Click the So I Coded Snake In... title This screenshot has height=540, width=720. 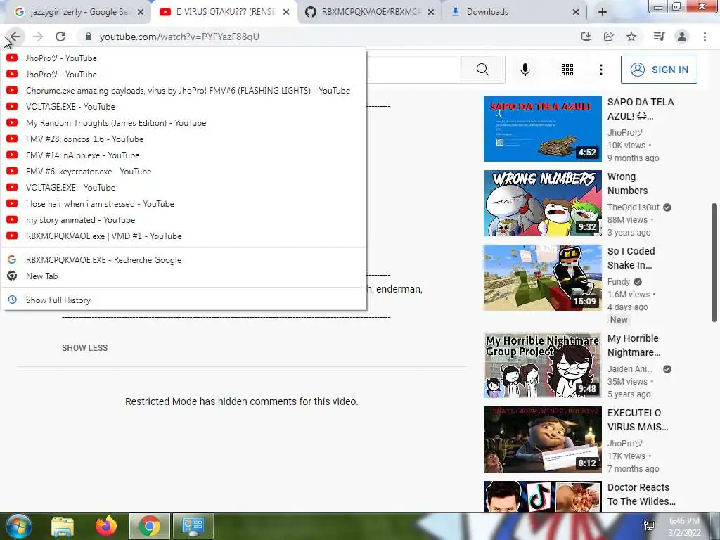point(631,258)
